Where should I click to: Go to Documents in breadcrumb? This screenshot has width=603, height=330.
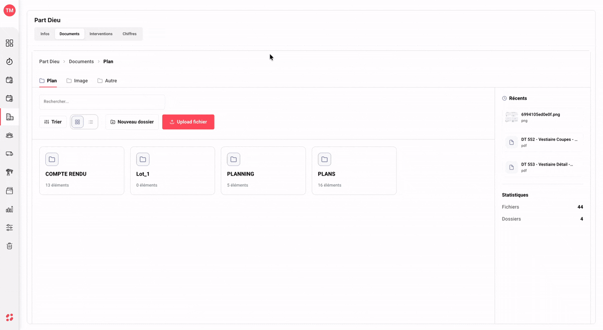81,61
